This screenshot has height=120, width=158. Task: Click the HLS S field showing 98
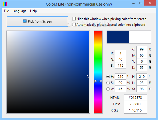pyautogui.click(x=142, y=89)
